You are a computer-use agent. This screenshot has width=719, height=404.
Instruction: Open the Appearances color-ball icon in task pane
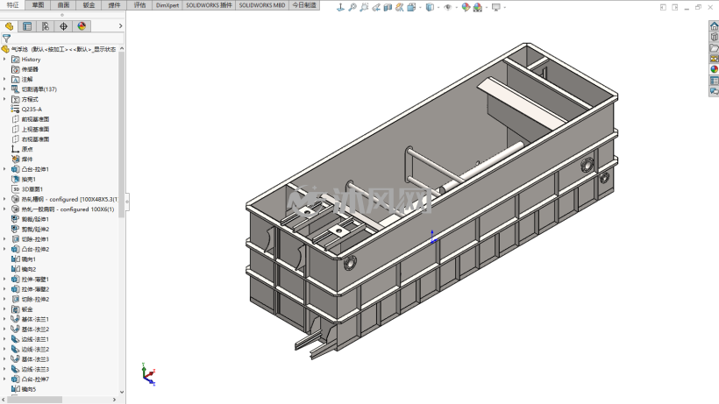coord(714,69)
